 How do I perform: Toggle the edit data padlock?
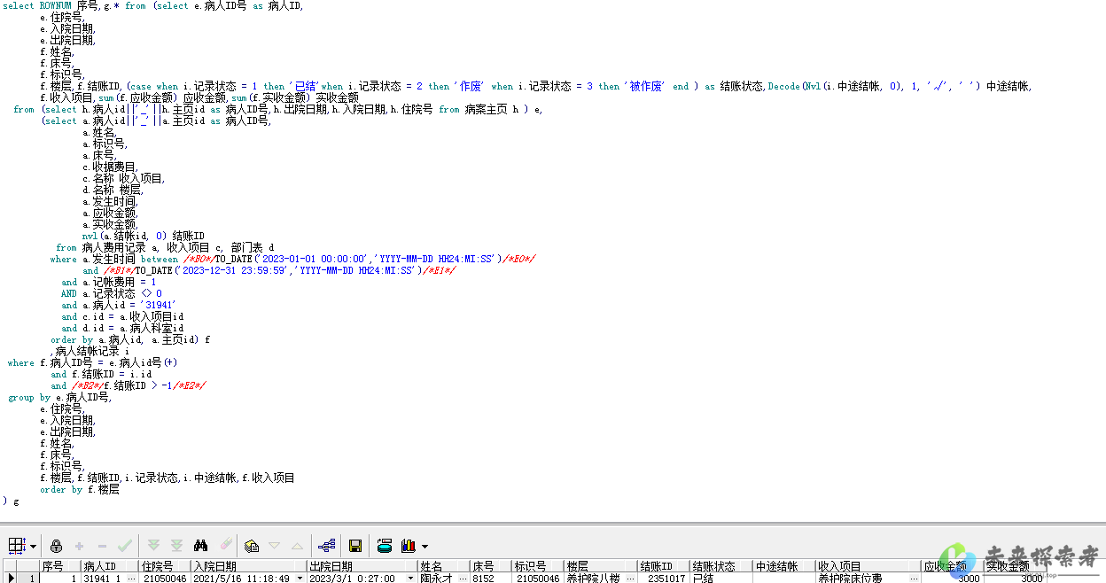coord(56,546)
